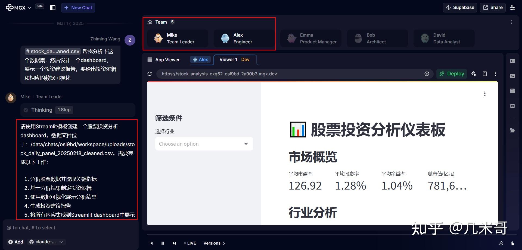The width and height of the screenshot is (522, 250).
Task: Open the device preview toggle icon near Deploy
Action: click(x=485, y=73)
